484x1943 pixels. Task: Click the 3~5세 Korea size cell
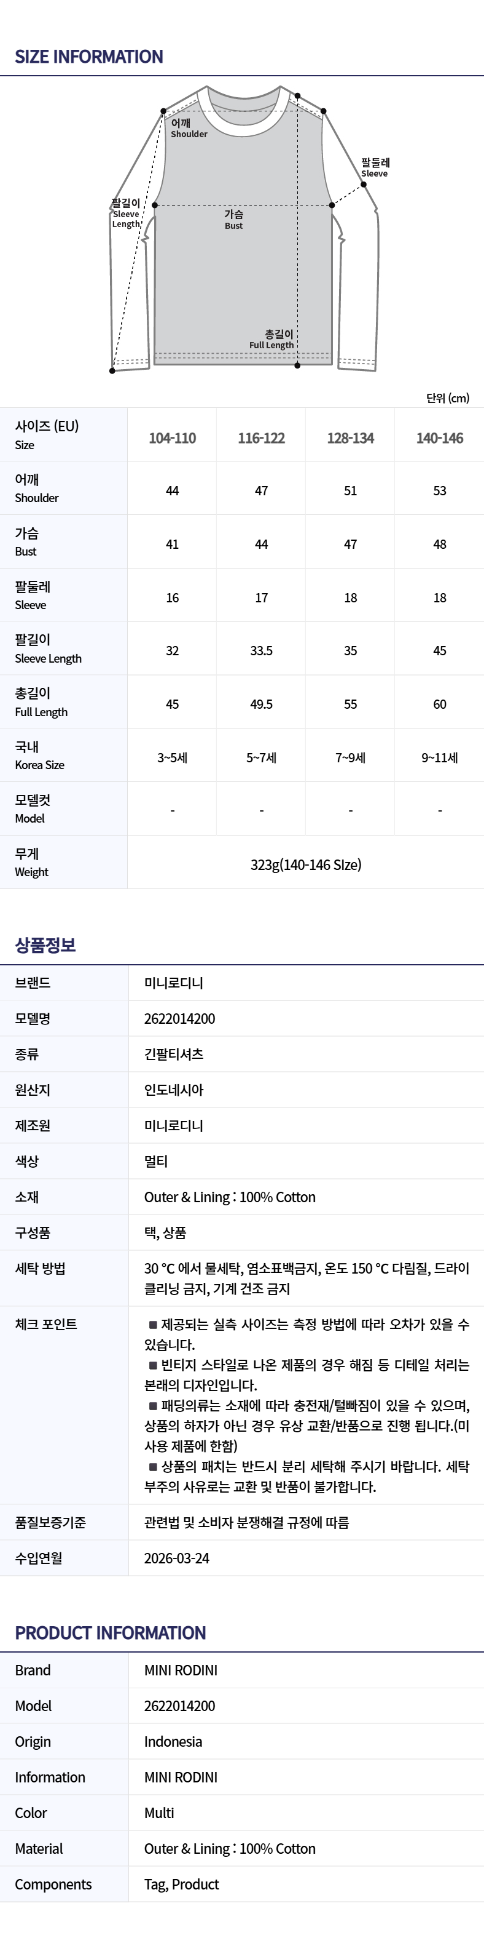point(173,757)
